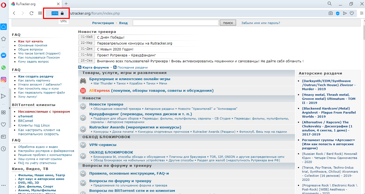Open the sidebar three-dots setup menu
The image size is (365, 194).
click(x=4, y=185)
